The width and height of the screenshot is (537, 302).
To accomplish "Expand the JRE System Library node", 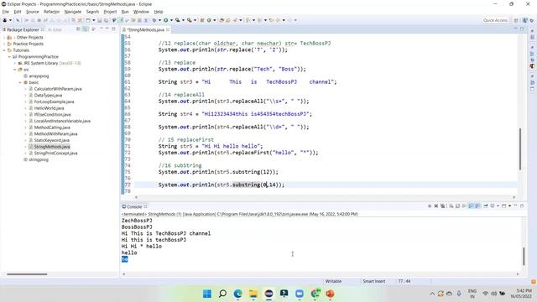I will point(15,63).
